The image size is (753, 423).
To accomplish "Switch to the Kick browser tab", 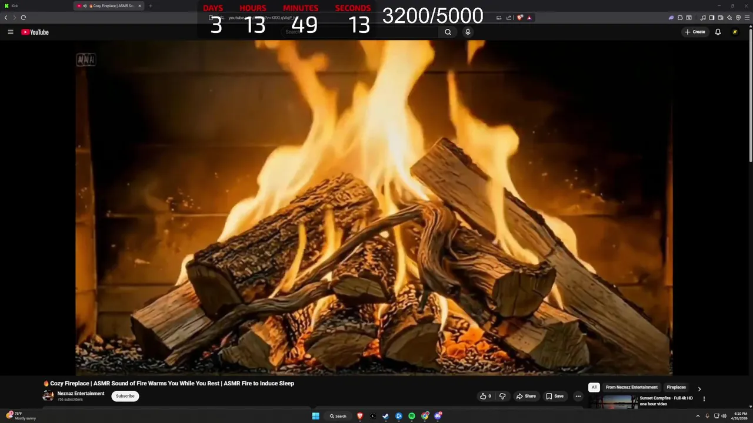I will pos(35,6).
